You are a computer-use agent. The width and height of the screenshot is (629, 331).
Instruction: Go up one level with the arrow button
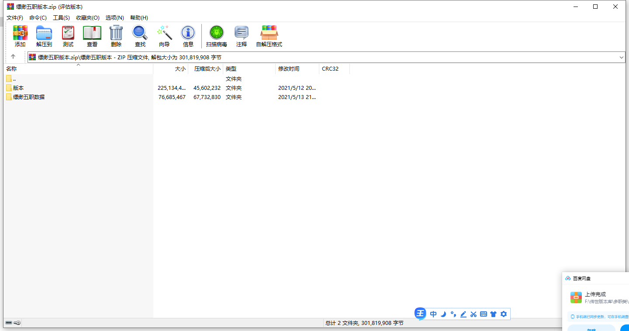point(13,57)
